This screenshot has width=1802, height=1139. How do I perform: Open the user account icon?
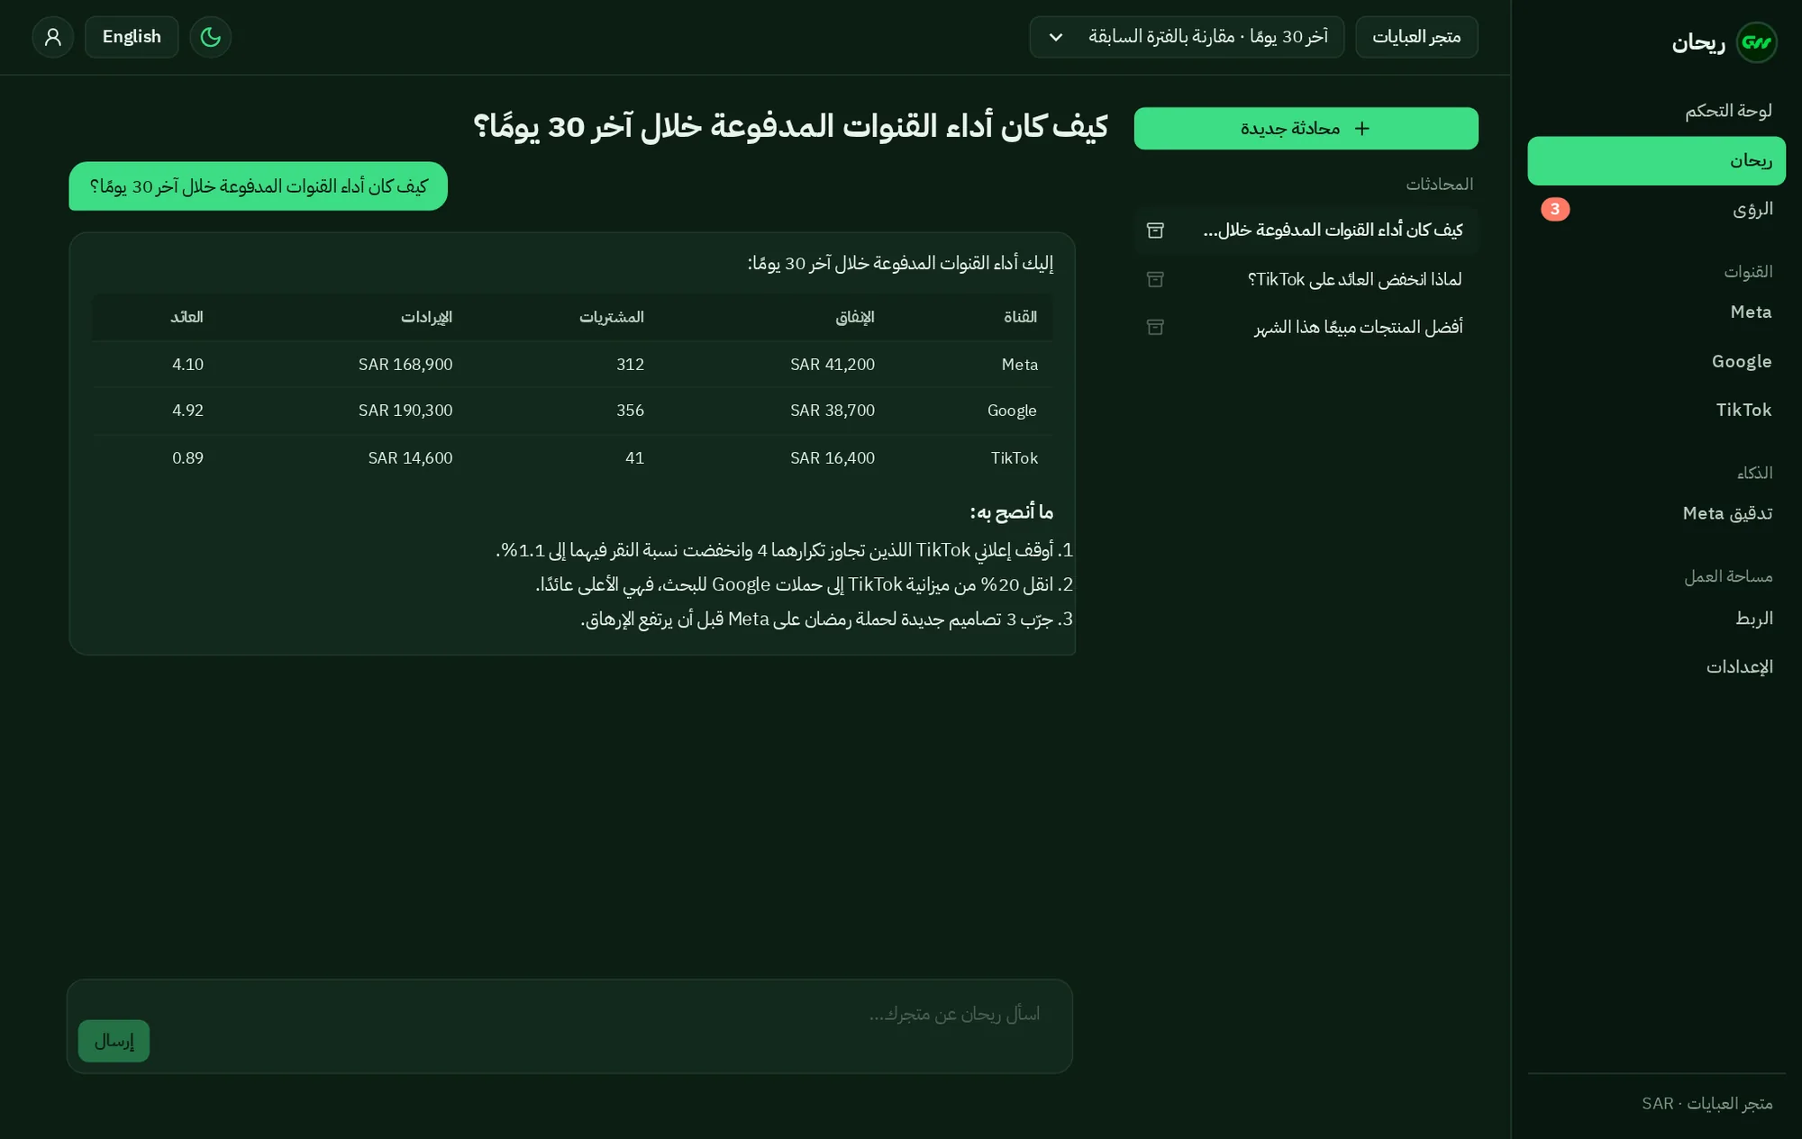(x=52, y=37)
